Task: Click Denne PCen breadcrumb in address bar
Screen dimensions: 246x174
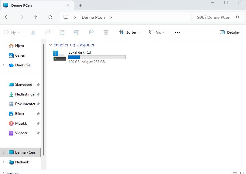Action: (x=93, y=17)
